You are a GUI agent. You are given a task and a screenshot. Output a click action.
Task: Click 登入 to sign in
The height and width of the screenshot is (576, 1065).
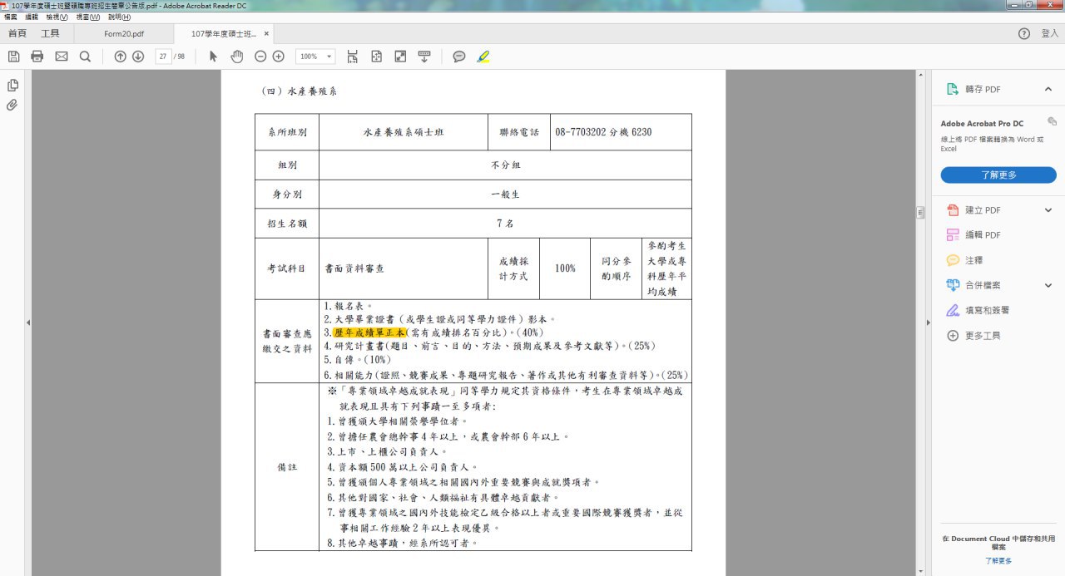click(x=1049, y=34)
